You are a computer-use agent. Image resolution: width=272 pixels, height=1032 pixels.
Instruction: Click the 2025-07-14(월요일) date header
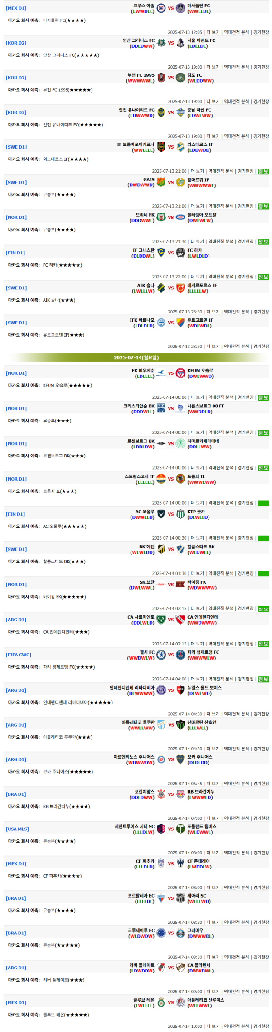136,357
